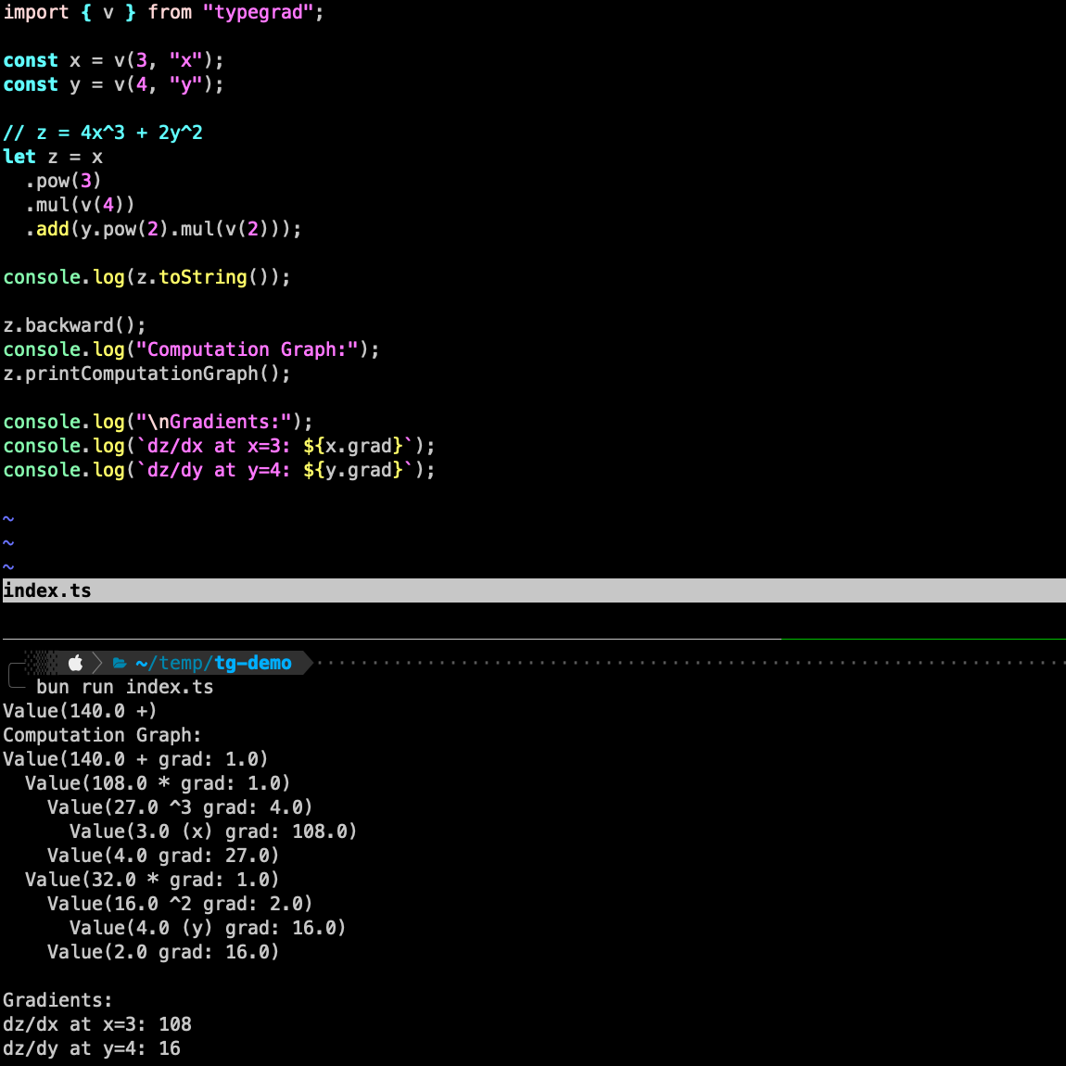Click the comment z = 4x^3 + 2y^2
Image resolution: width=1066 pixels, height=1066 pixels.
pos(103,133)
